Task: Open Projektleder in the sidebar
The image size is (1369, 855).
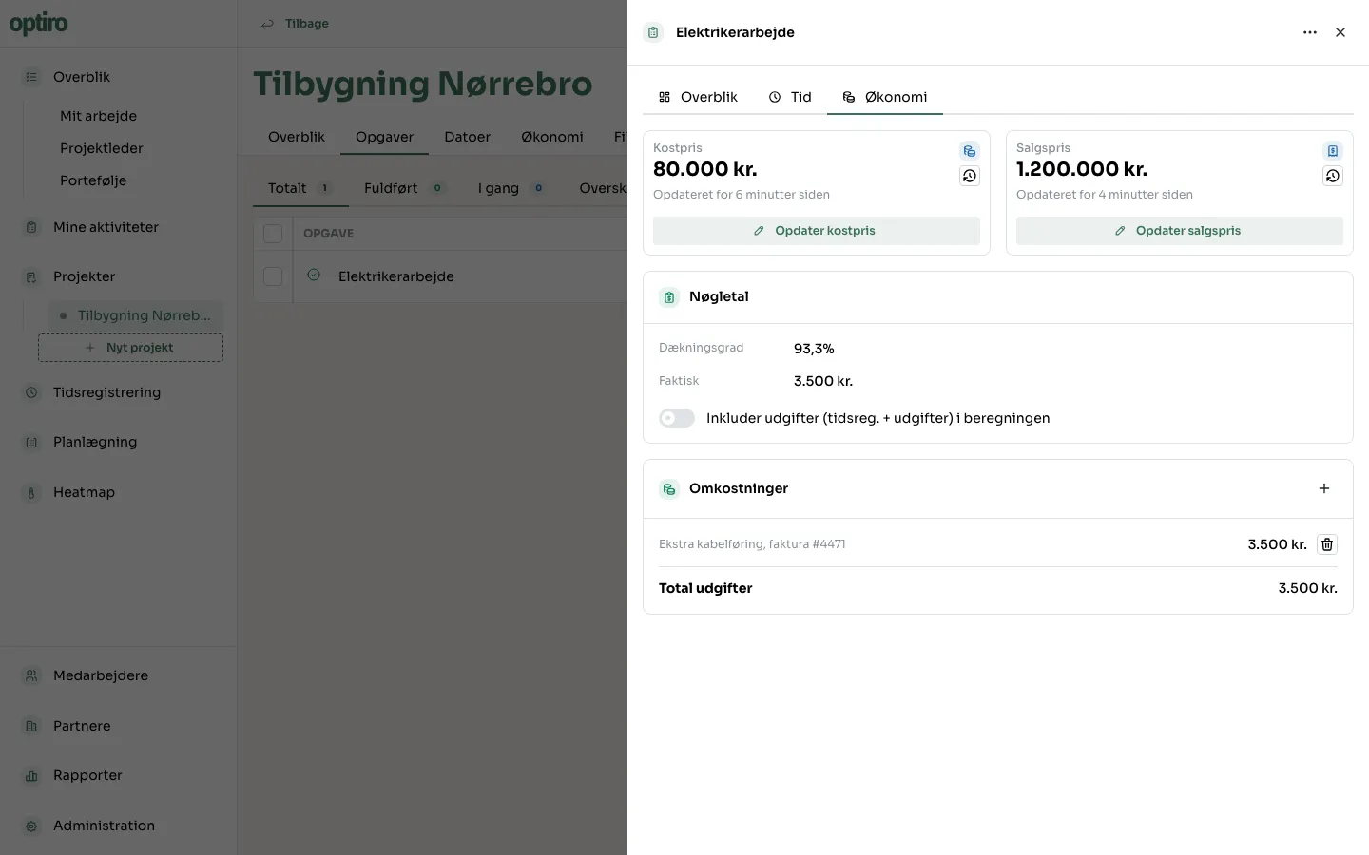Action: [102, 148]
